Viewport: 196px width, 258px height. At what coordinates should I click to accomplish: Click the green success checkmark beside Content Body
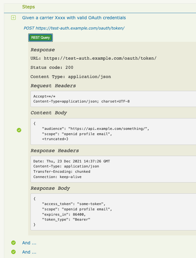tap(19, 130)
